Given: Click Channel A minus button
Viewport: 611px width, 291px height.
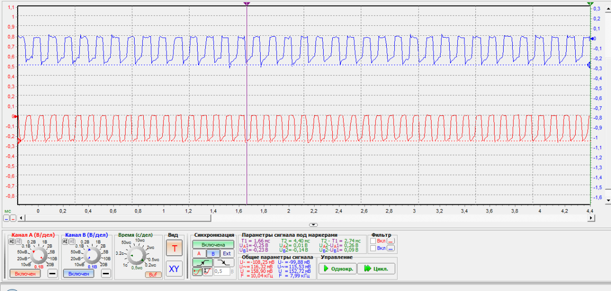Looking at the screenshot, I should 52,273.
